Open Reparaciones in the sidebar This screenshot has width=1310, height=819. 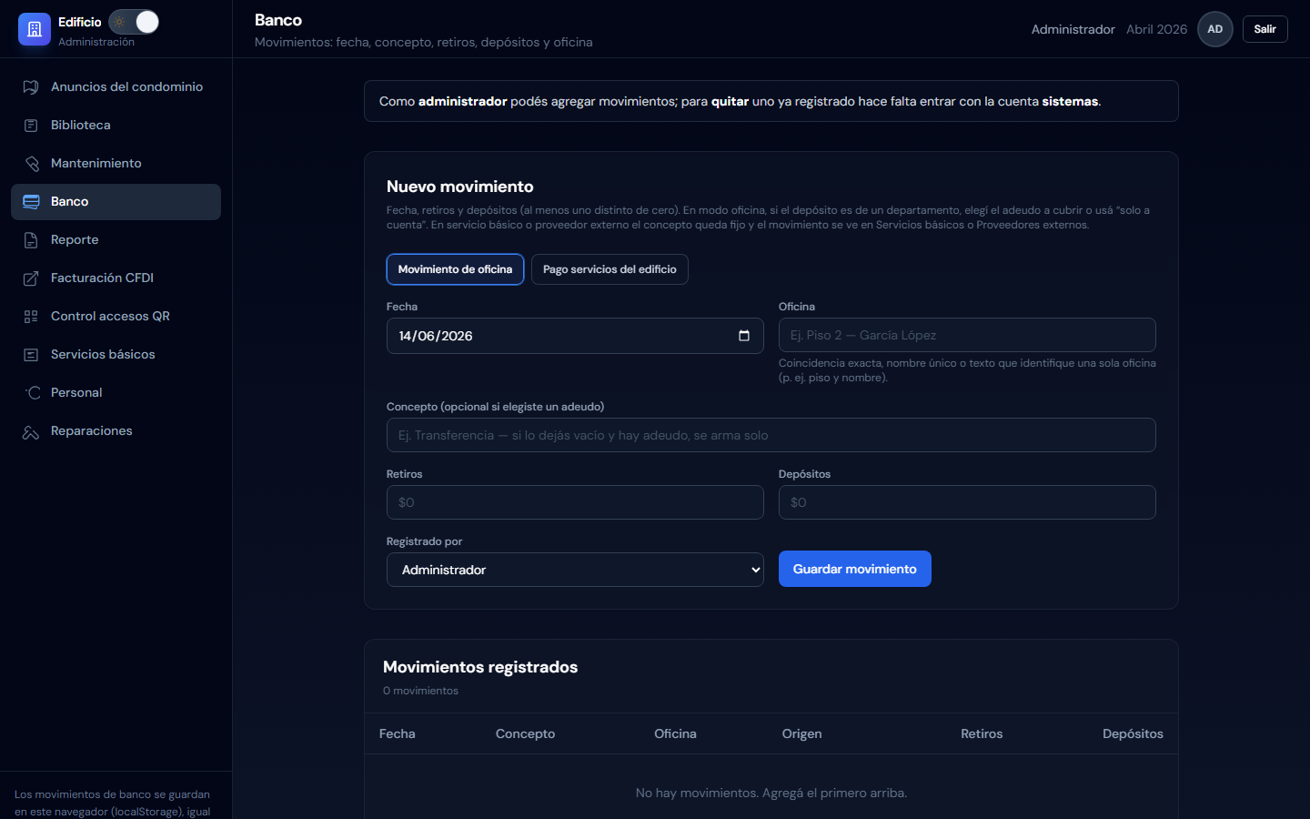(x=116, y=431)
